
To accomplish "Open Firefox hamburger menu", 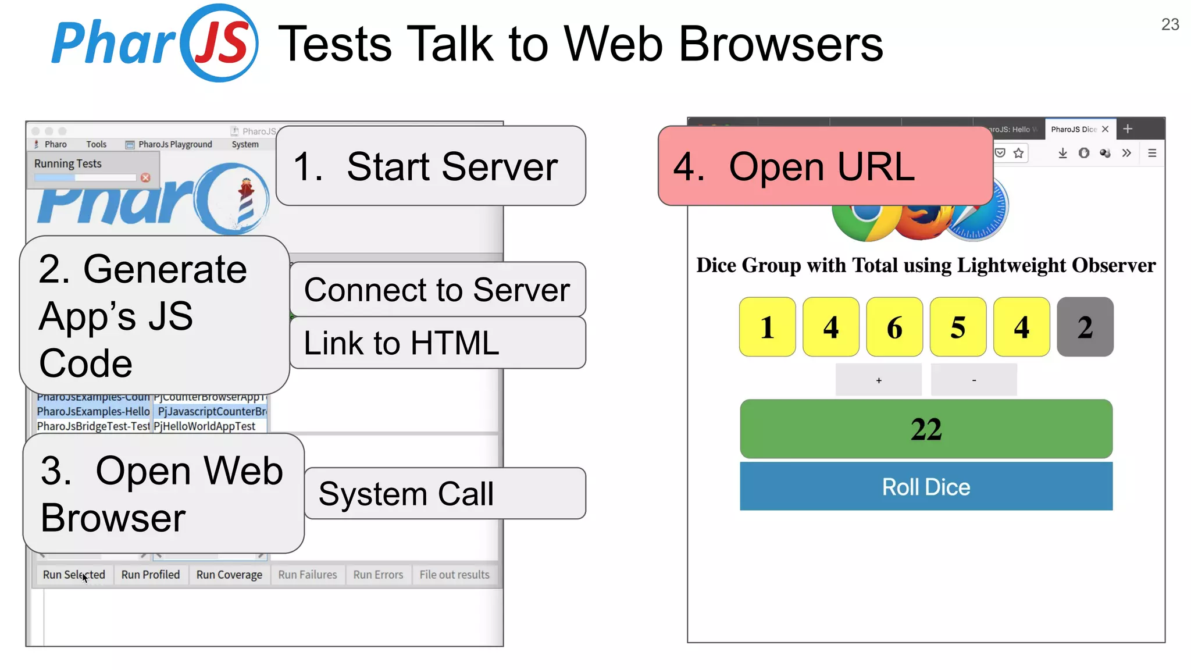I will click(x=1152, y=153).
